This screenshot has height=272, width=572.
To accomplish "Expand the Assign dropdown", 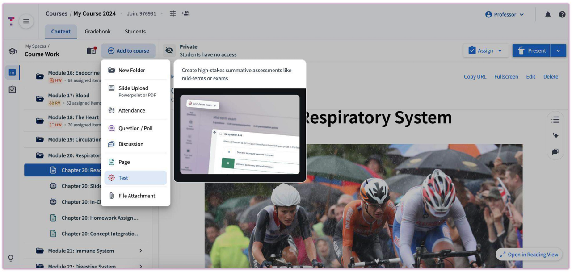I will [500, 51].
